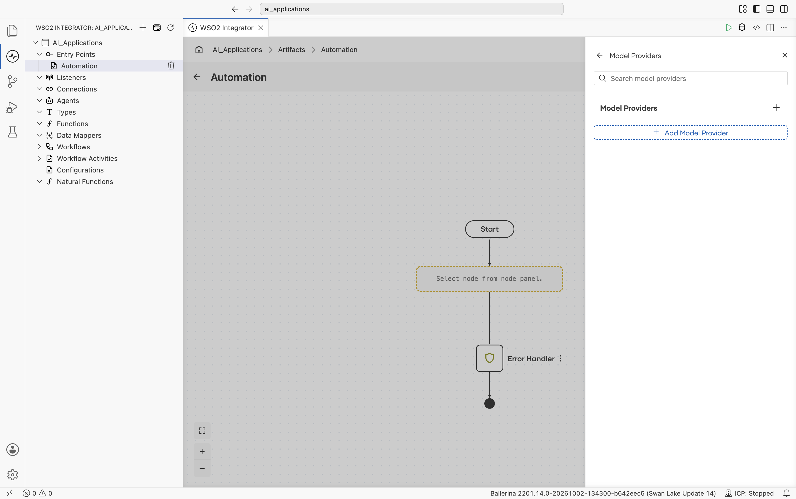Expand the Workflows tree node

click(x=39, y=146)
